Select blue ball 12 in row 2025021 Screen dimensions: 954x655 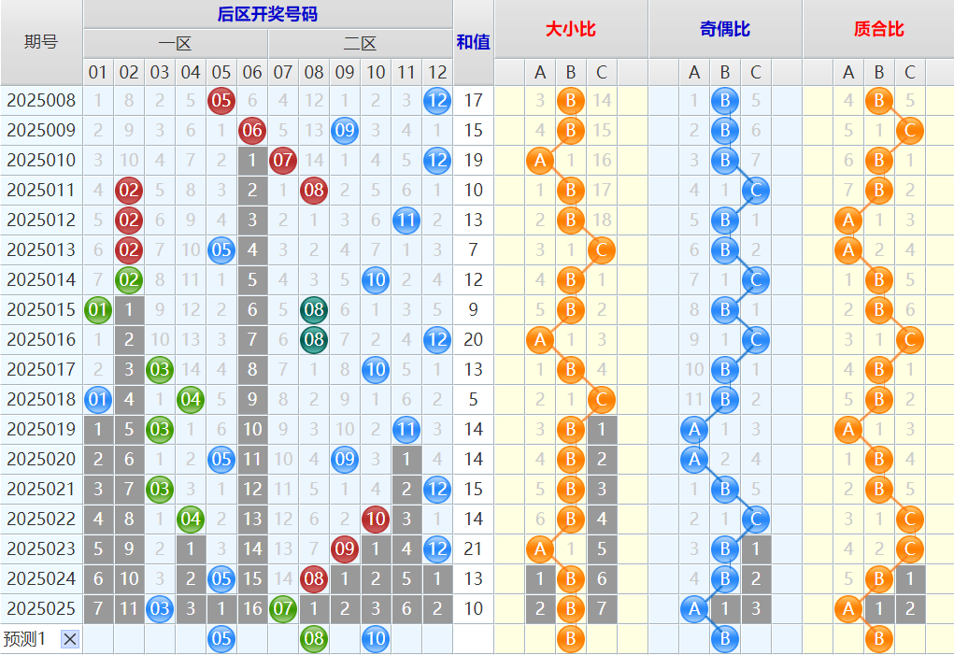(437, 489)
